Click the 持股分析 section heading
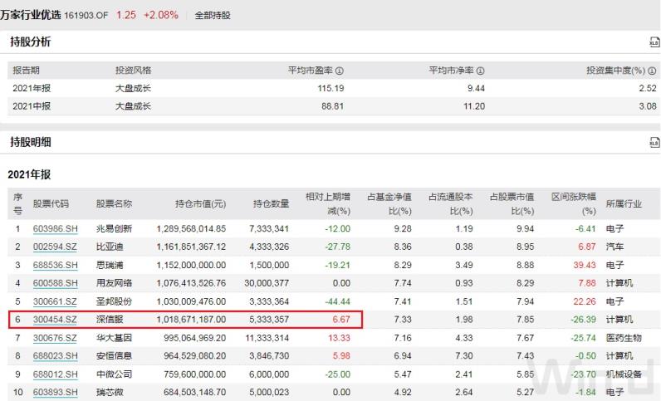Screen dimensions: 661x401 point(31,42)
